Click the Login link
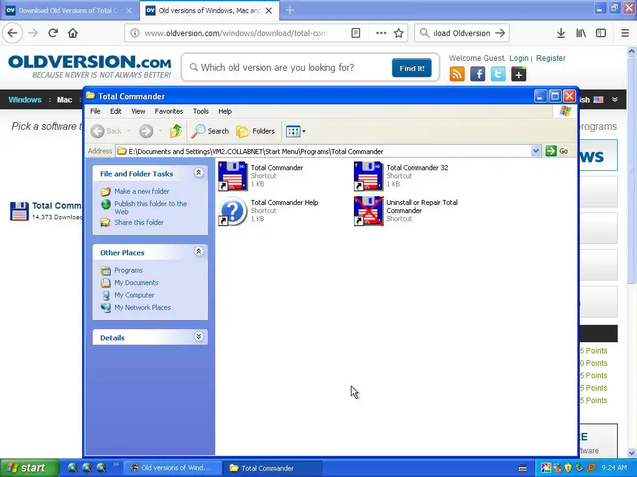 [x=519, y=58]
